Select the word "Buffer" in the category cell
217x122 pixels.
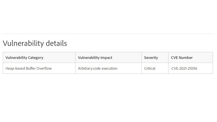(x=31, y=69)
